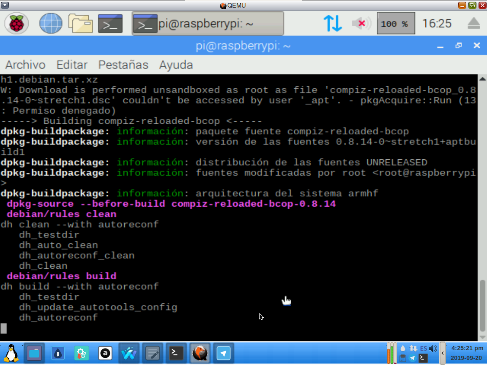
Task: Launch a new terminal from the Pi panel
Action: click(x=110, y=23)
